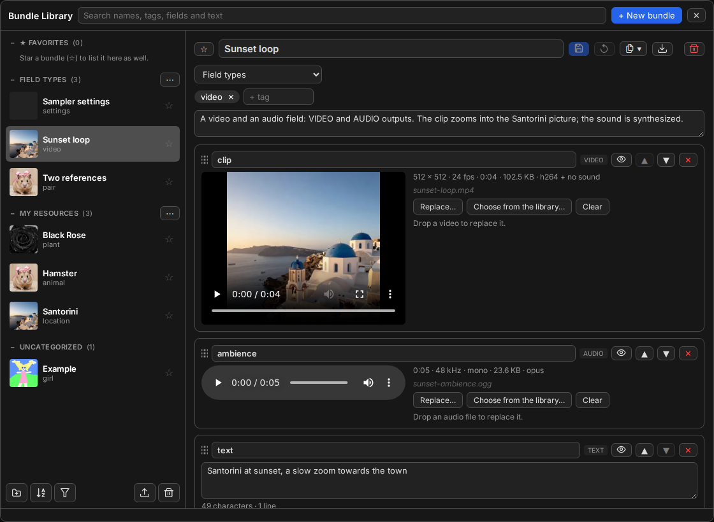This screenshot has height=522, width=714.
Task: Download the bundle with the export icon
Action: (662, 48)
